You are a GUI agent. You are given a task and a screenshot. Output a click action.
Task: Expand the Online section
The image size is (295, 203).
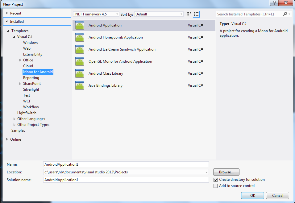(x=7, y=139)
